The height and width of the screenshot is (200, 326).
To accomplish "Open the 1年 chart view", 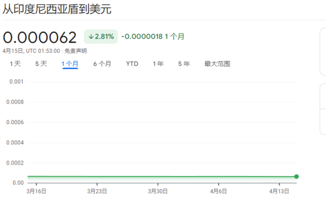I will click(x=158, y=64).
